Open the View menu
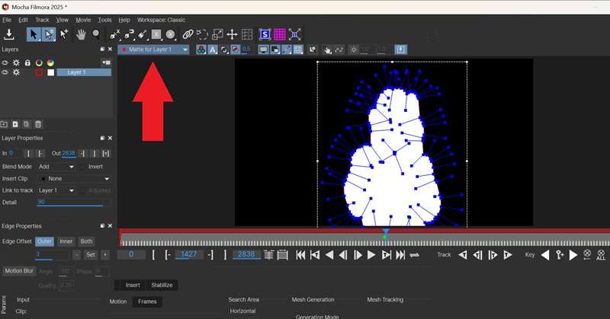Screen dimensions: 610x319 pos(62,20)
